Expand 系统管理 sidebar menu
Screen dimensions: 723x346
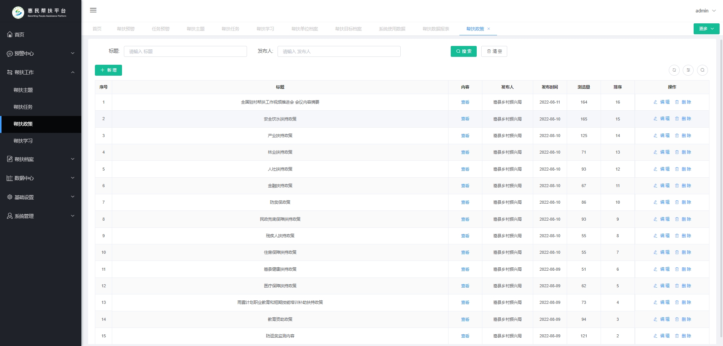[41, 216]
